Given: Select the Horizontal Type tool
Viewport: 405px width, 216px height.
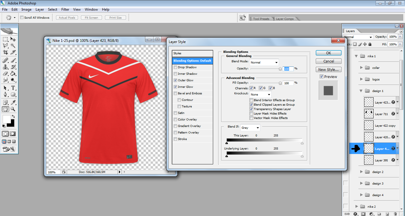Looking at the screenshot, I should tap(13, 88).
